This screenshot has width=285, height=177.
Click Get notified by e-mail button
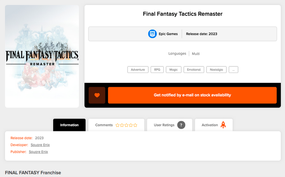pos(192,95)
